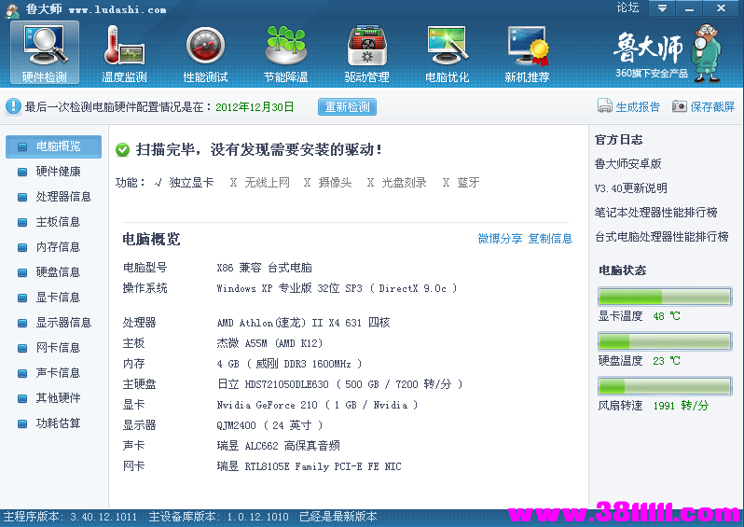This screenshot has width=744, height=527.
Task: Click the 生成报告 printer icon
Action: [604, 106]
